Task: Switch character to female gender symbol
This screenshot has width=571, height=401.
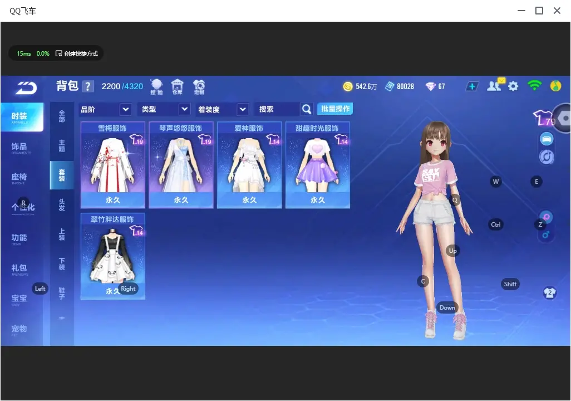Action: pyautogui.click(x=547, y=217)
